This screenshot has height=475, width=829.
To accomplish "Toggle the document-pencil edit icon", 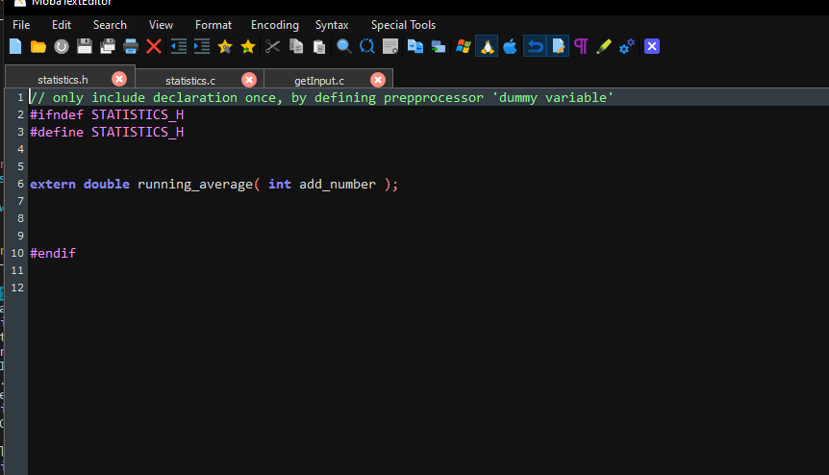I will (x=558, y=46).
